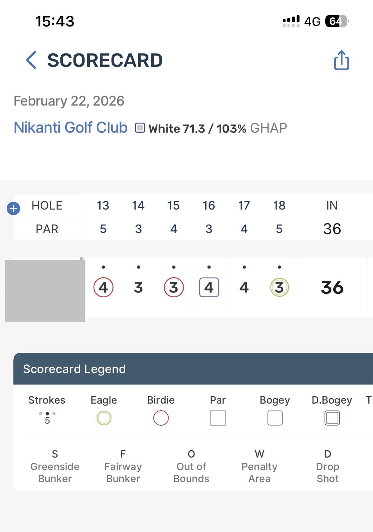Tap the bogey square score on hole 16

[209, 287]
